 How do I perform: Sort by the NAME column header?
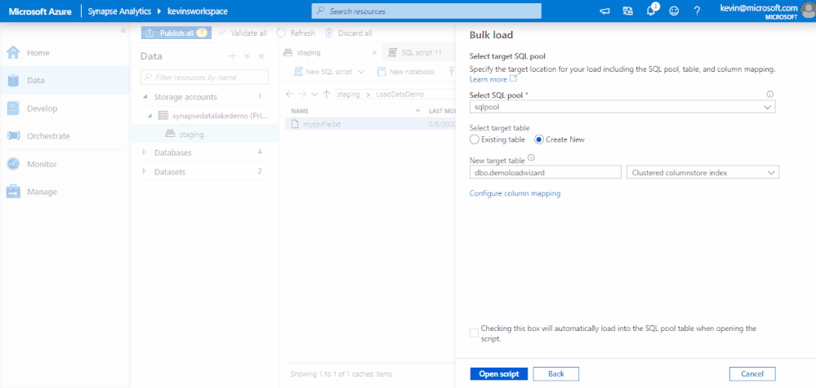click(301, 111)
